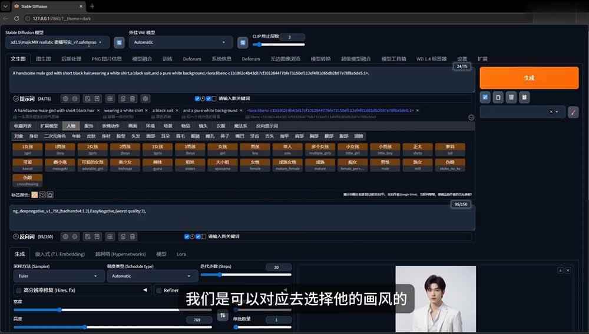Open the T.I. Embedding sub-tab

click(x=59, y=254)
